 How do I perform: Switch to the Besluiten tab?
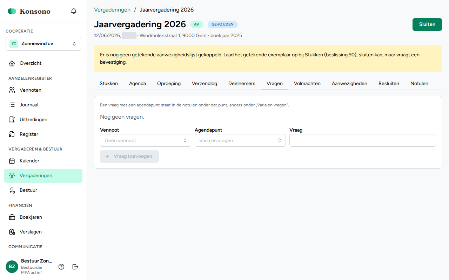[389, 84]
